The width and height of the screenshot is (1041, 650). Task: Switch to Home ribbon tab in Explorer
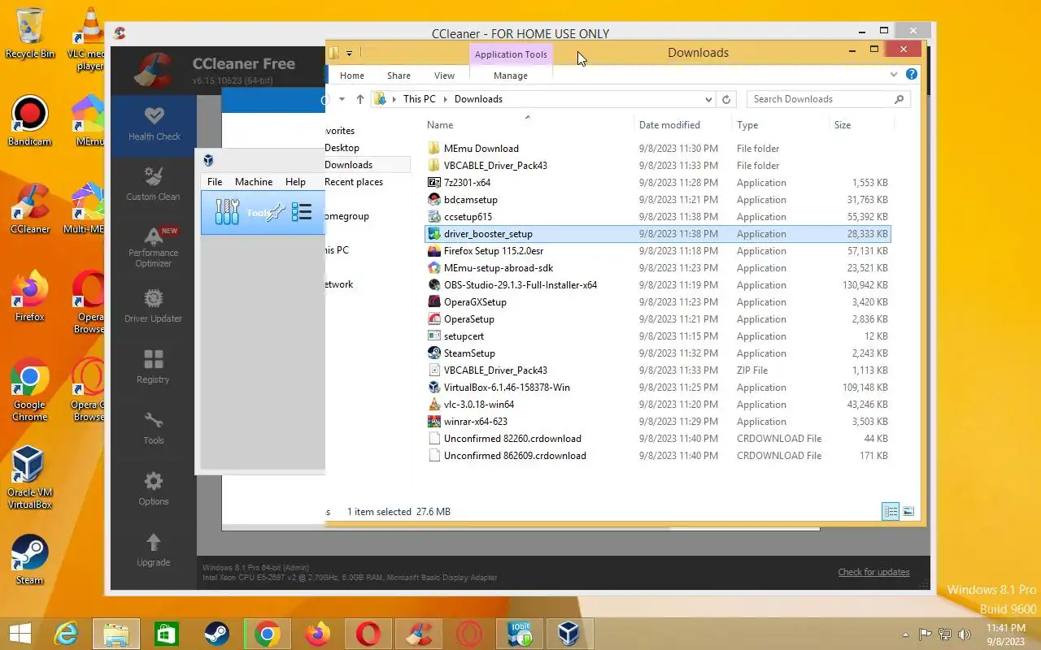(352, 76)
